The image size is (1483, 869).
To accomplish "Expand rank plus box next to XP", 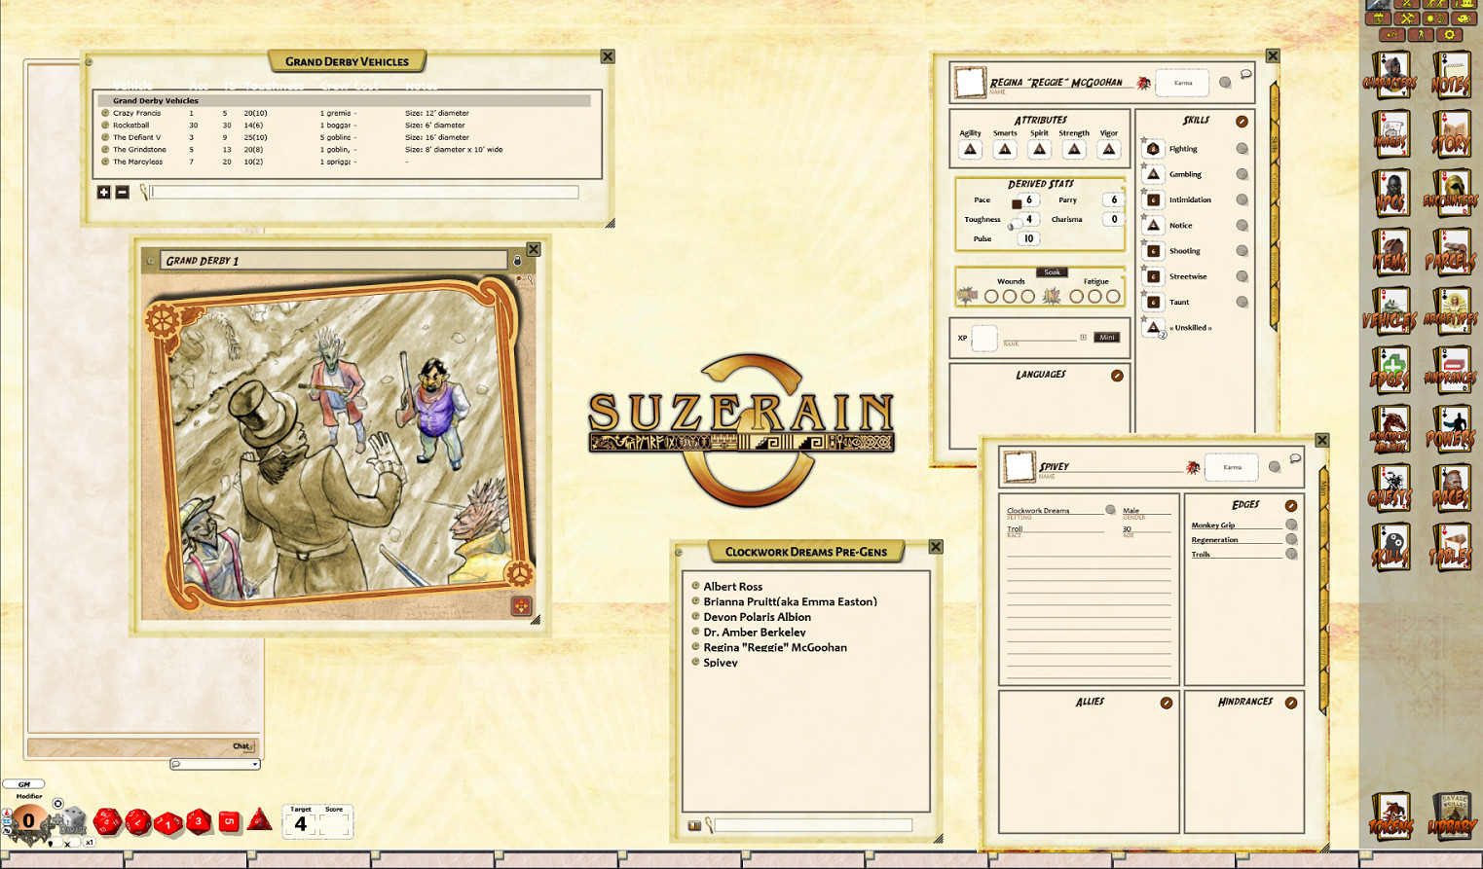I will click(x=1083, y=338).
